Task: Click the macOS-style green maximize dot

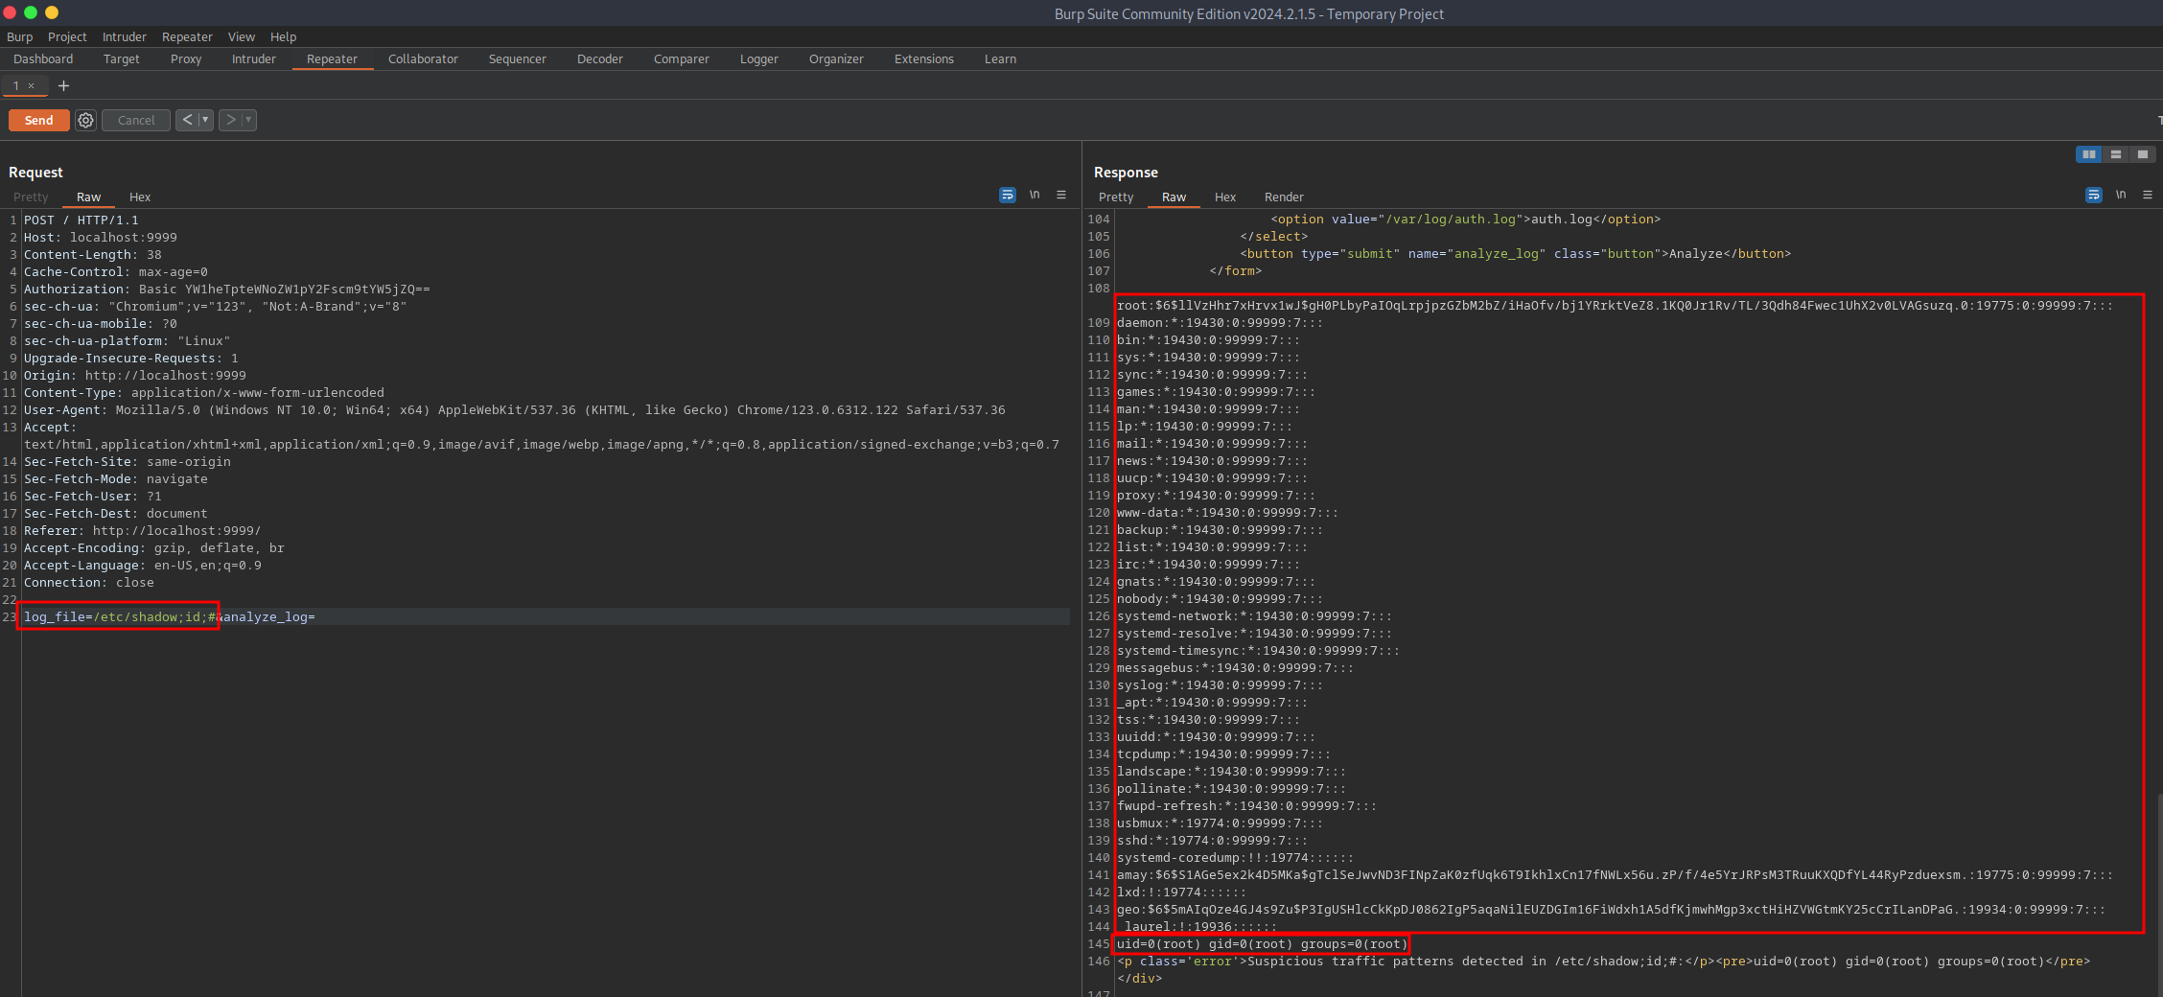Action: 31,12
